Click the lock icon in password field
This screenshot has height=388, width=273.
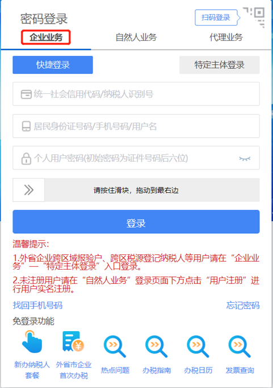26,158
